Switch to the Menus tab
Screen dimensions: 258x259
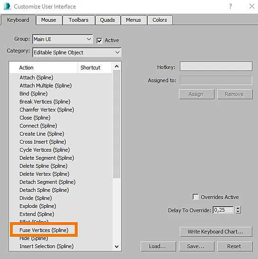coord(133,20)
